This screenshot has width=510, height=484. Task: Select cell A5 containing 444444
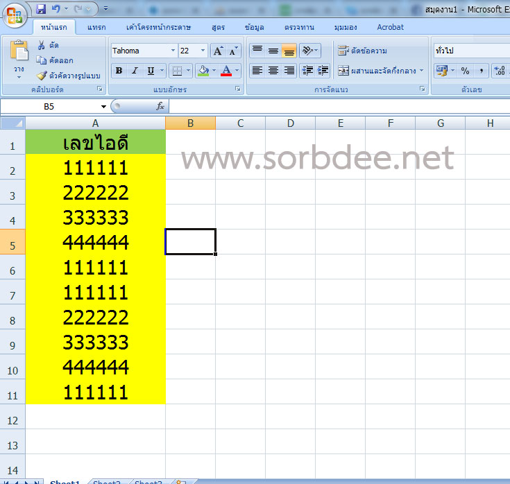click(x=96, y=242)
